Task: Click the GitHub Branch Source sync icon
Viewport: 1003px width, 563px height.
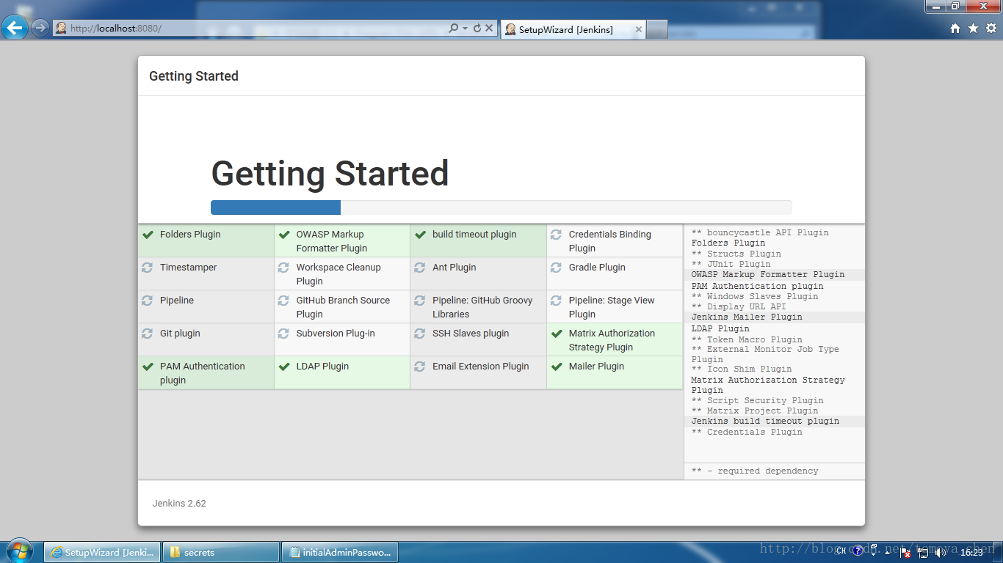Action: (x=283, y=301)
